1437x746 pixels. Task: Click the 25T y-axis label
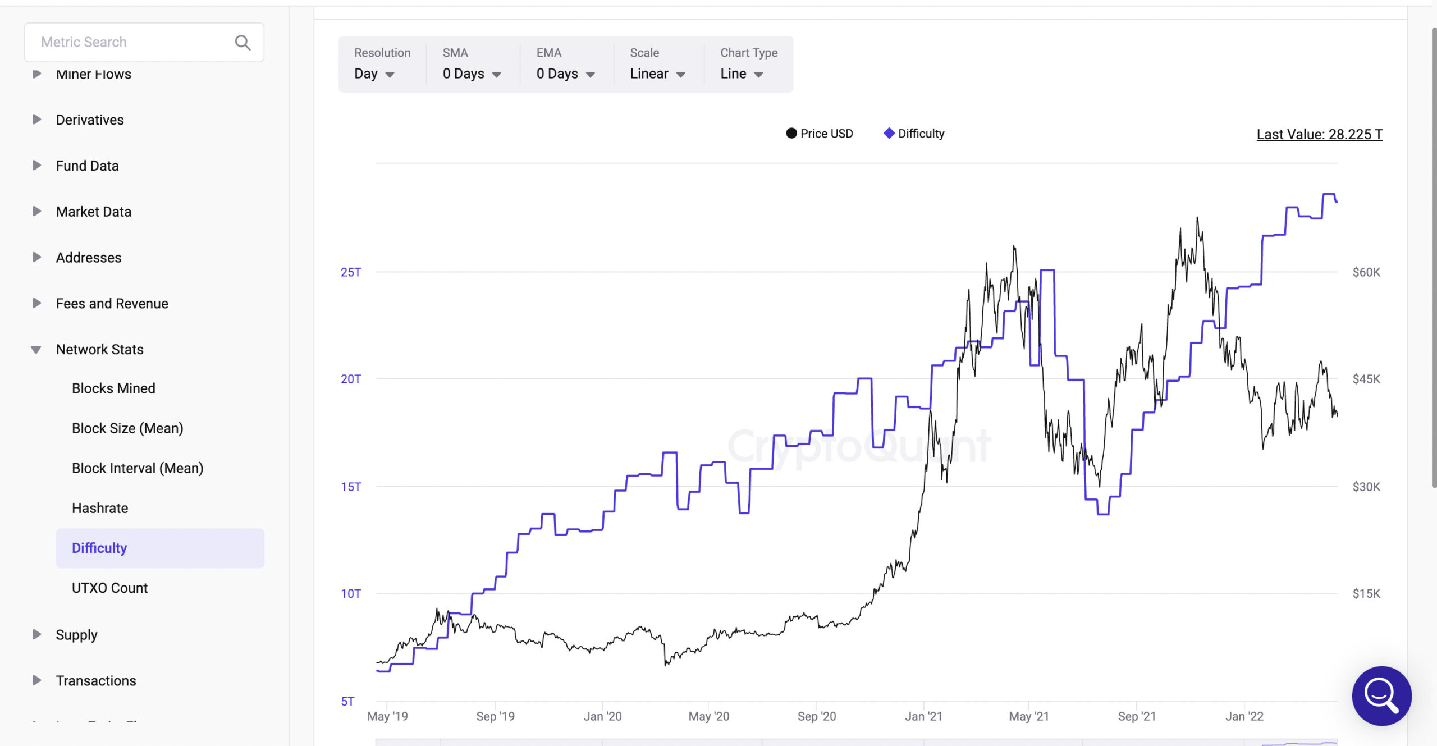(x=351, y=272)
